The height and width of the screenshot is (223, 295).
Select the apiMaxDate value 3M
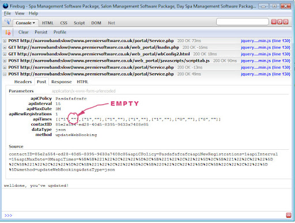pyautogui.click(x=58, y=109)
